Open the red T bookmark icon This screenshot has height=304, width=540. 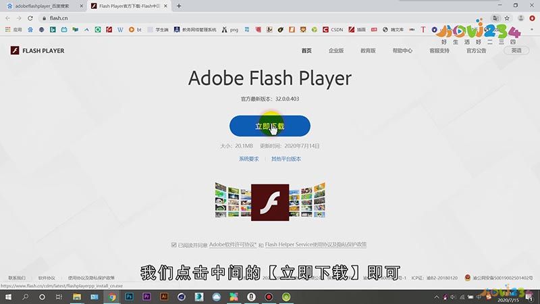pos(423,30)
